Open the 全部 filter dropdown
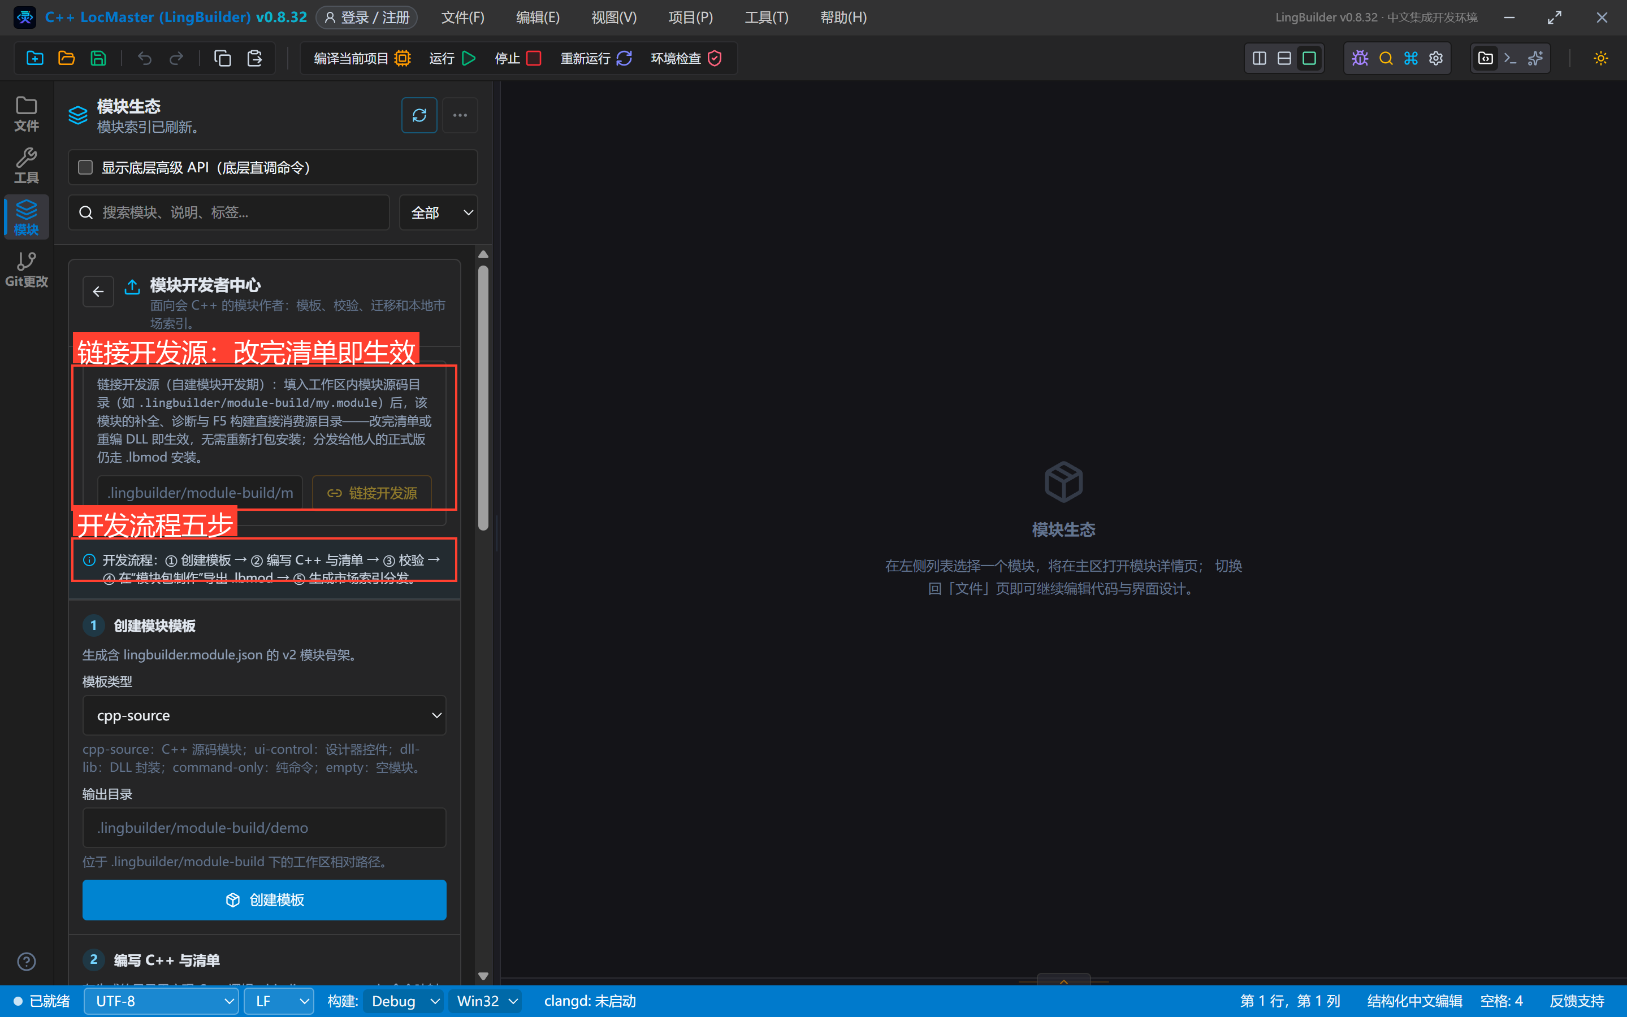The width and height of the screenshot is (1627, 1017). [x=439, y=212]
